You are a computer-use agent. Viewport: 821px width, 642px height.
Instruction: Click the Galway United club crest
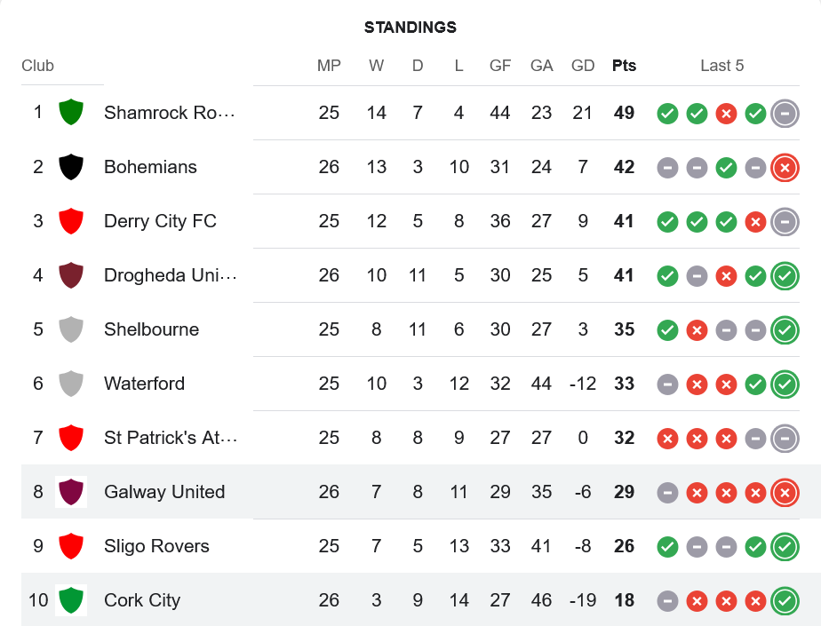(x=70, y=492)
